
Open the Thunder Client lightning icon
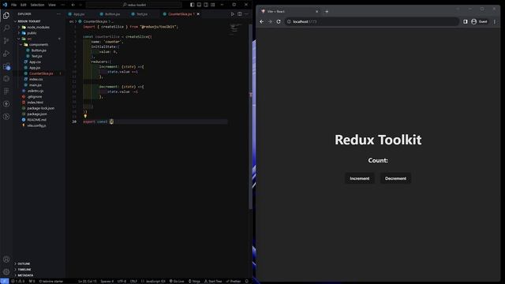point(6,104)
